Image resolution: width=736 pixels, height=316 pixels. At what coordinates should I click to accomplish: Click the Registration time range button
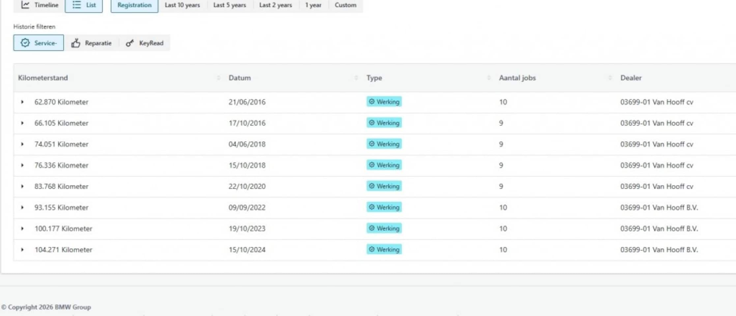(x=134, y=5)
